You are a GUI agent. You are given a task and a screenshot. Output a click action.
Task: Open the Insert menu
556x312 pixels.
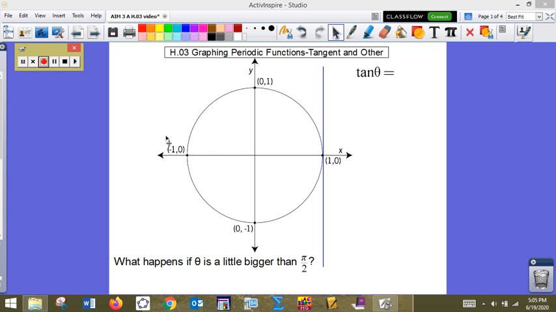click(x=59, y=16)
